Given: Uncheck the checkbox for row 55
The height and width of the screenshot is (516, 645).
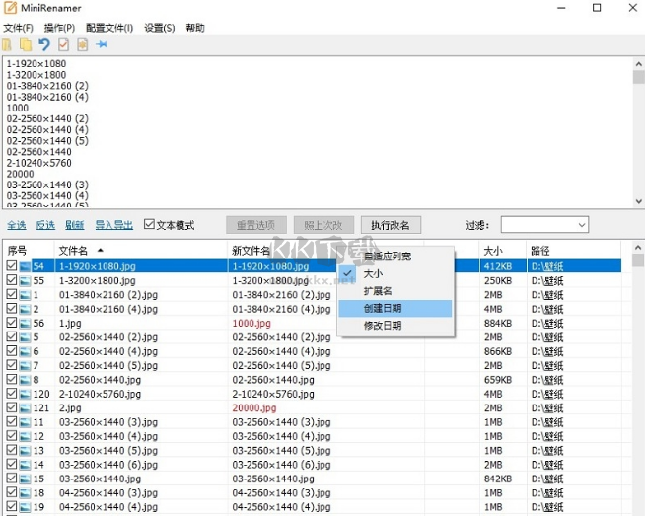Looking at the screenshot, I should point(11,281).
